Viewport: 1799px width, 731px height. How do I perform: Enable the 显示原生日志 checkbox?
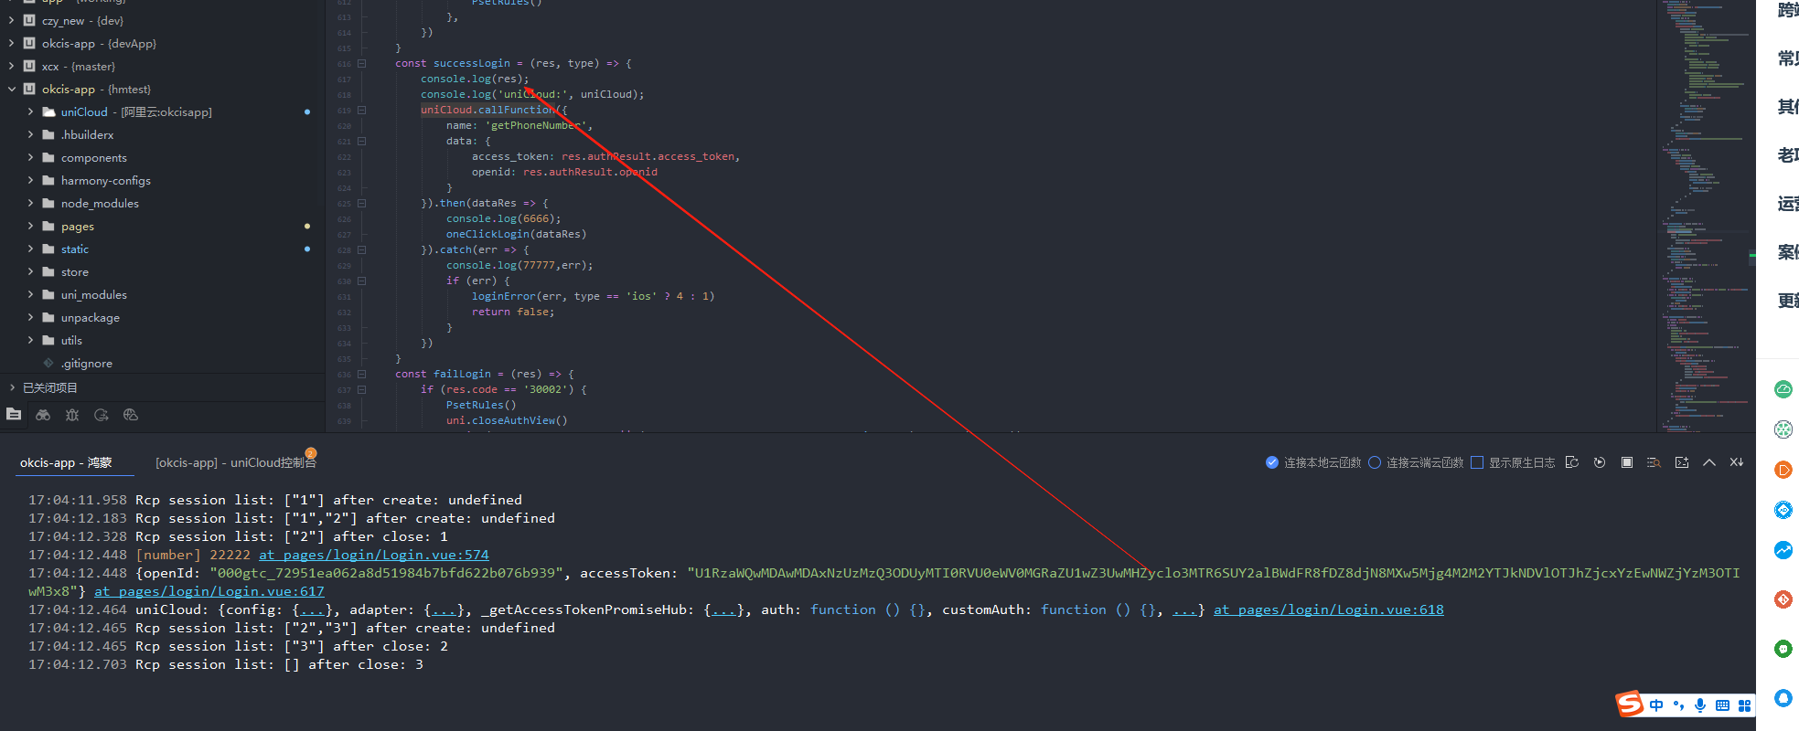tap(1477, 462)
